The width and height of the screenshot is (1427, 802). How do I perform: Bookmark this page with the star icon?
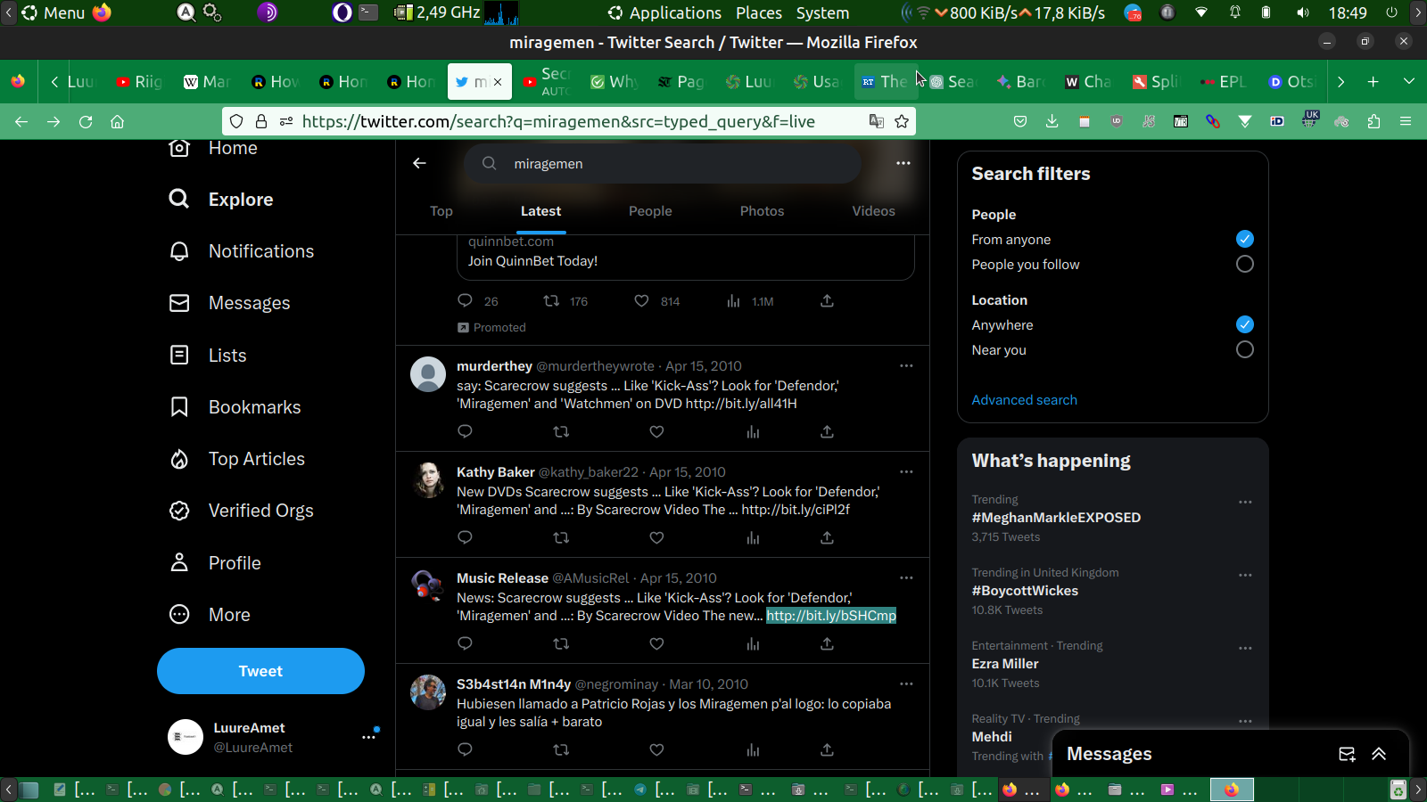click(902, 121)
